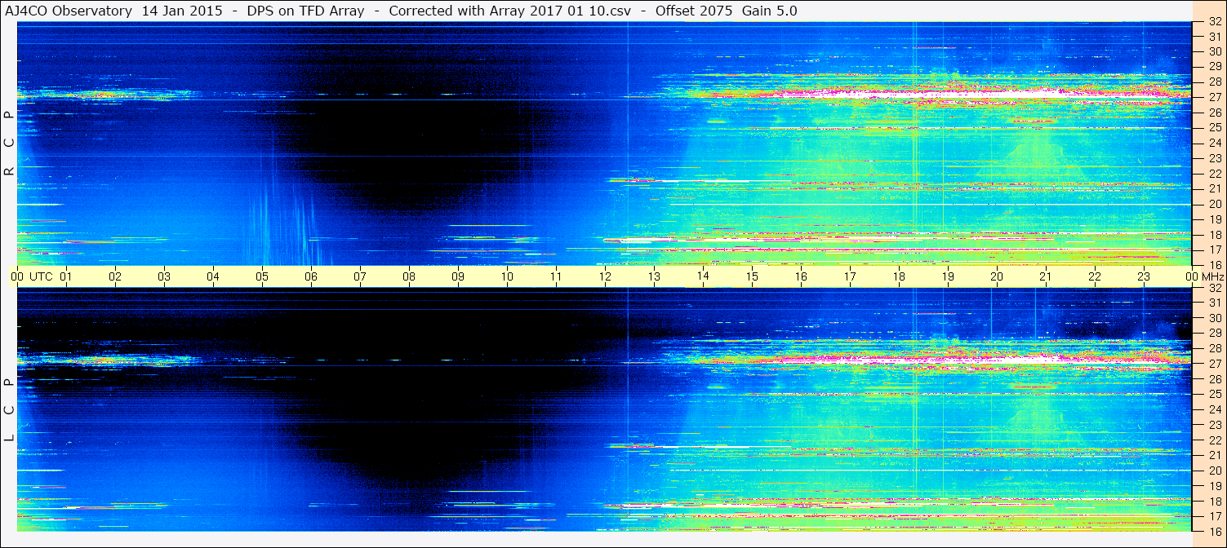The width and height of the screenshot is (1227, 548).
Task: Click the MHz unit label on time axis
Action: click(1212, 276)
